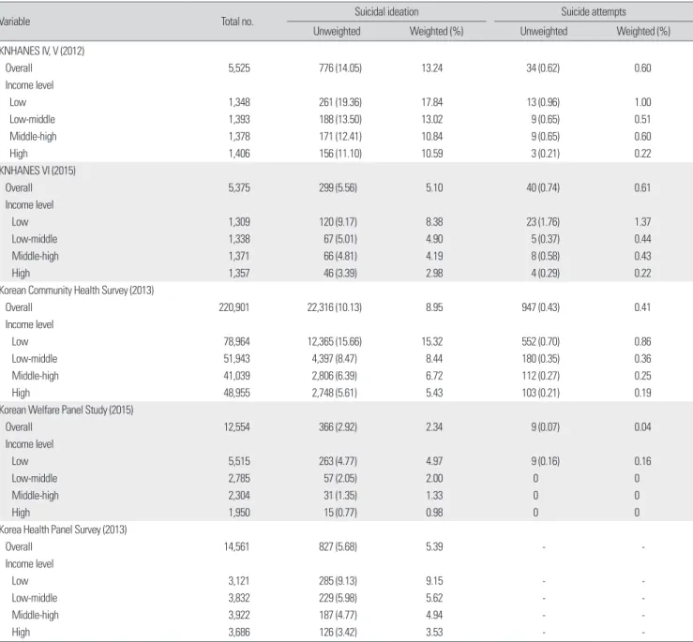Select 'KNHANES VI (2015)' section title

38,171
